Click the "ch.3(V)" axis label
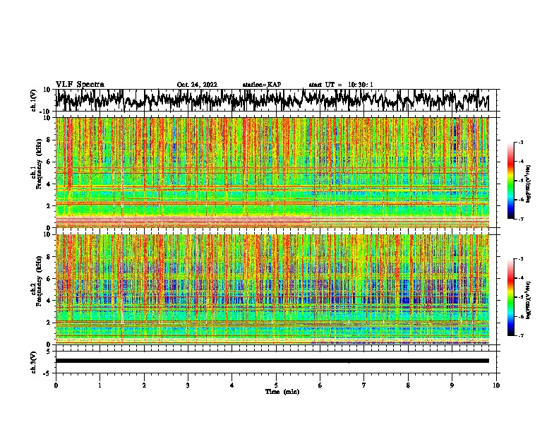Screen dimensions: 559x432 click(x=34, y=362)
